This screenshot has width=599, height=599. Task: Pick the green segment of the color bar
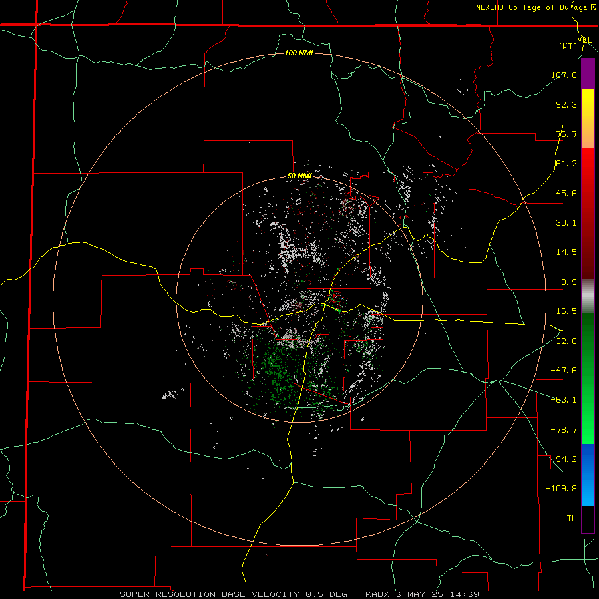point(588,378)
